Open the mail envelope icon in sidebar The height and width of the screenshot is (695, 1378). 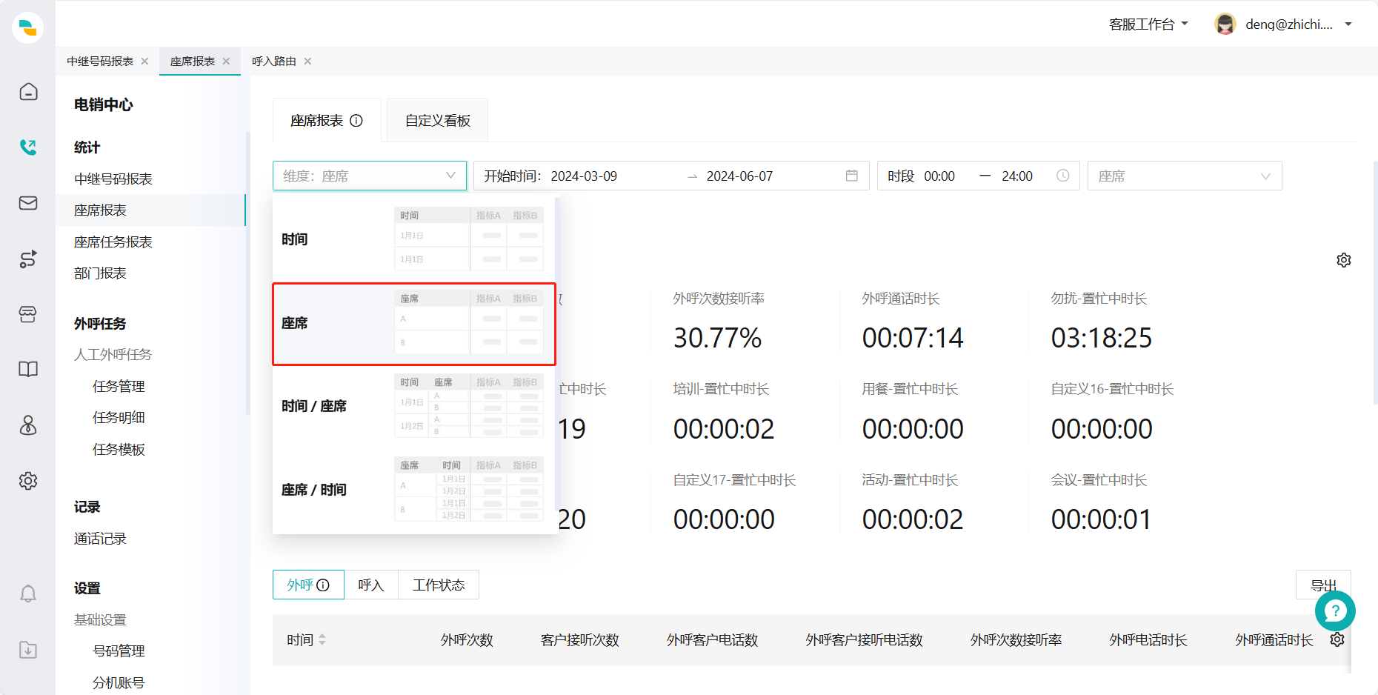click(x=28, y=203)
